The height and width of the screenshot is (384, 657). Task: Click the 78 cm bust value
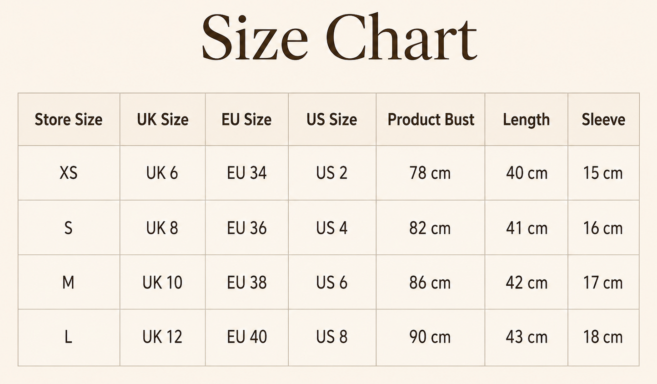(x=430, y=173)
